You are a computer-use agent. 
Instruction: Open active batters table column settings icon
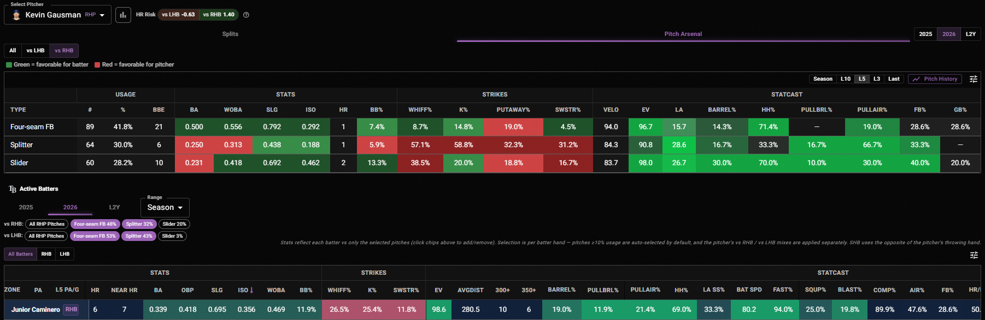tap(974, 255)
